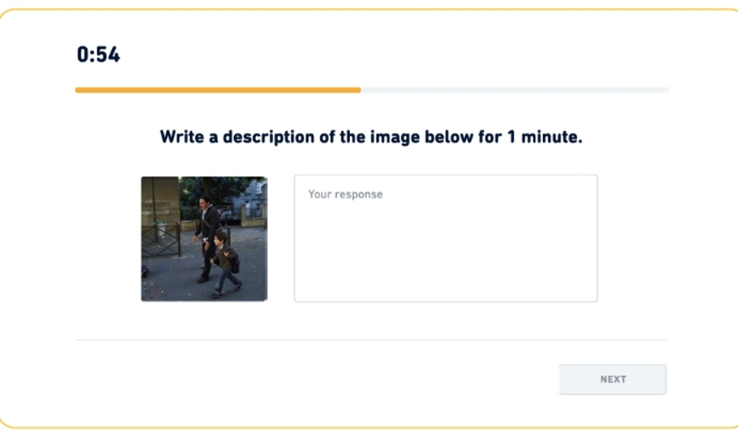Click the man in the suit in photo
739x431 pixels.
click(x=206, y=226)
